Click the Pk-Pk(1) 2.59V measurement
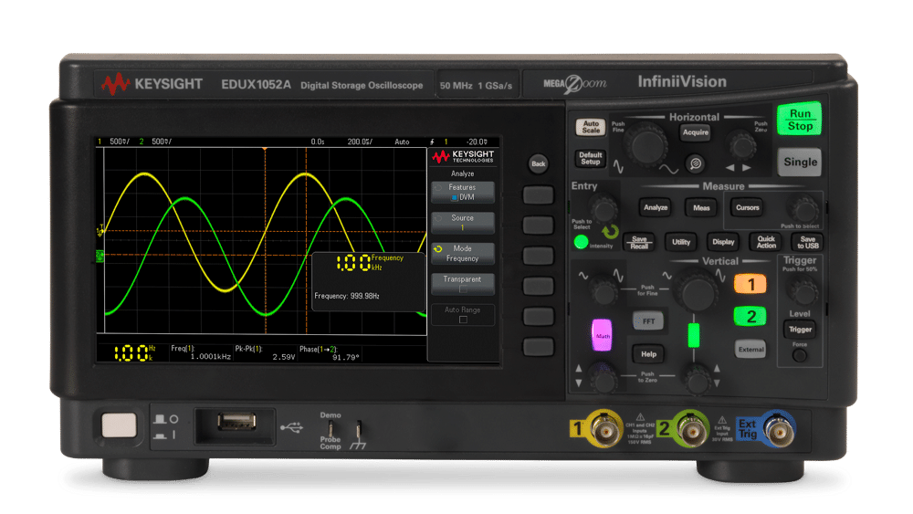 [265, 352]
